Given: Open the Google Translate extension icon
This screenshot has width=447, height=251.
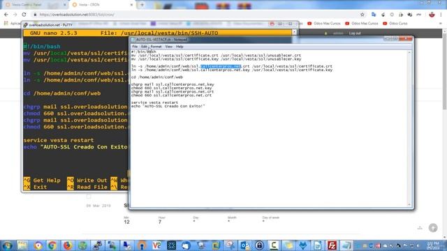Looking at the screenshot, I should (x=374, y=15).
